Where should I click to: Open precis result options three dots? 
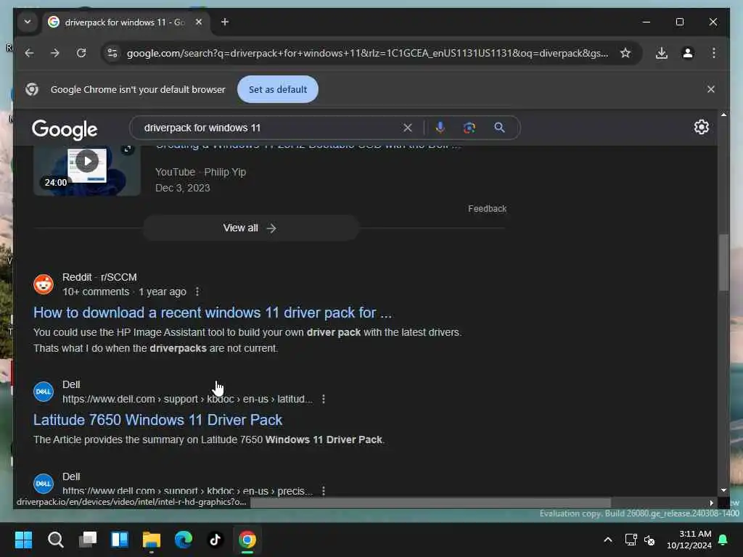coord(323,491)
